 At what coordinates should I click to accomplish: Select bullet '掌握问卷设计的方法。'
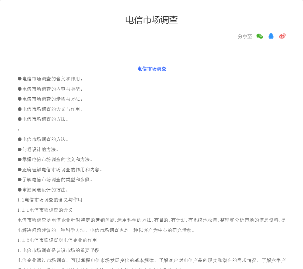[43, 190]
